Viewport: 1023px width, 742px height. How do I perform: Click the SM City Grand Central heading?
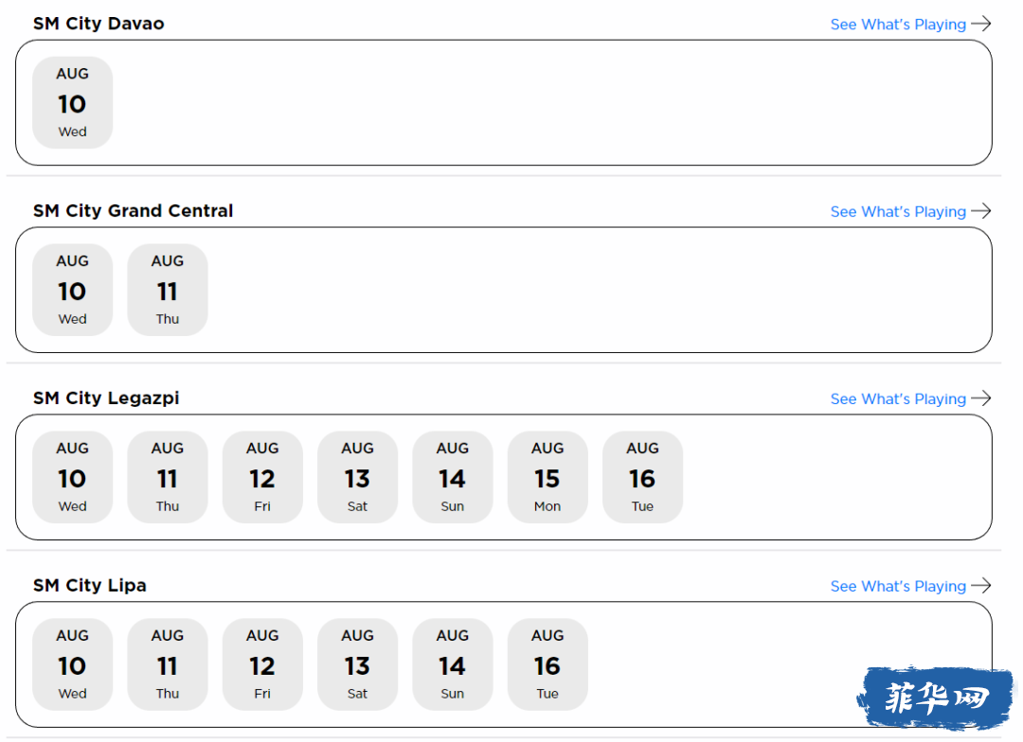(x=134, y=211)
